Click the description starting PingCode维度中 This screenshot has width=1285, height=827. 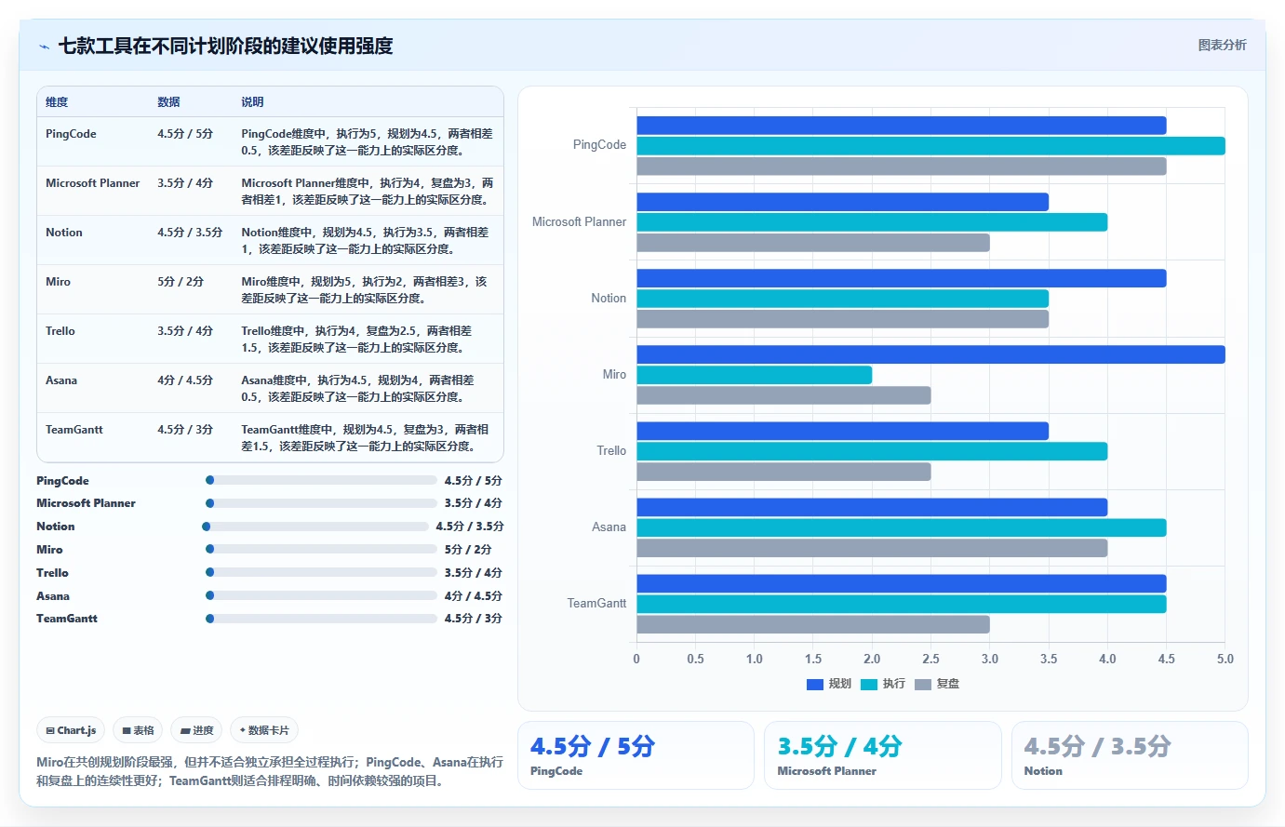[x=367, y=142]
